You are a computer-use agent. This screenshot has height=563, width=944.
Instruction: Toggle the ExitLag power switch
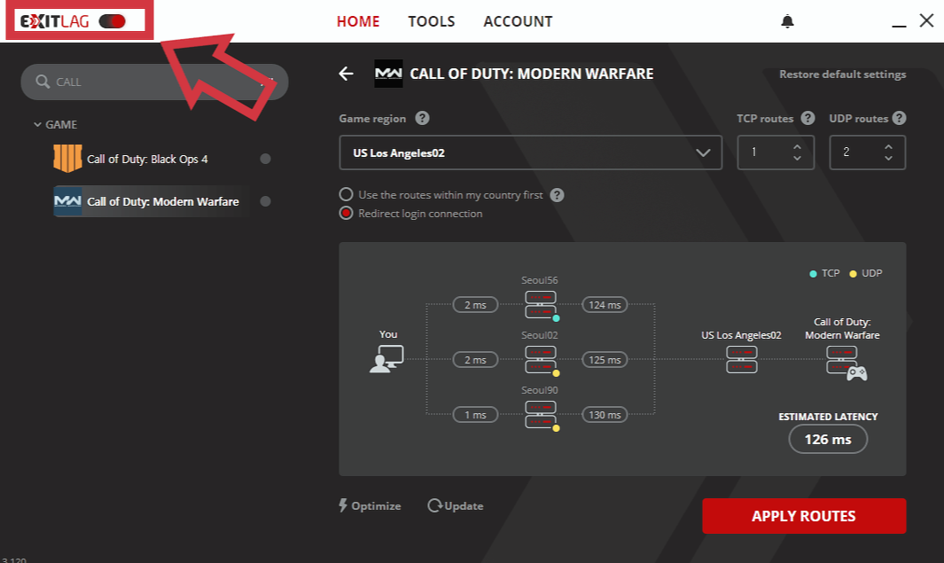point(113,21)
